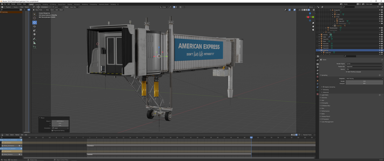The image size is (384, 161).
Task: Expand the Denoising subpanel
Action: (325, 90)
